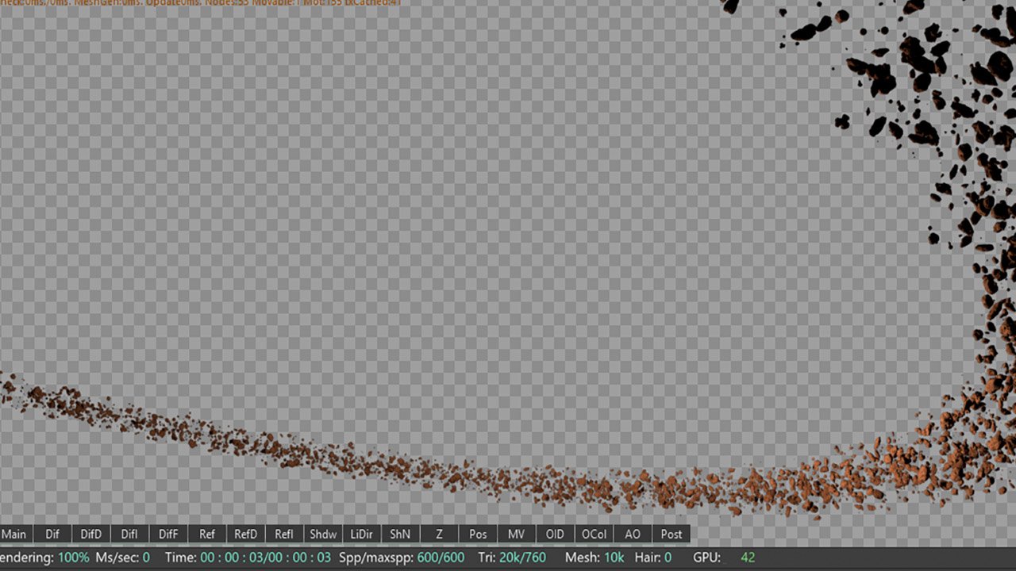1016x571 pixels.
Task: Open the RefI reflection indirect tab
Action: point(284,535)
